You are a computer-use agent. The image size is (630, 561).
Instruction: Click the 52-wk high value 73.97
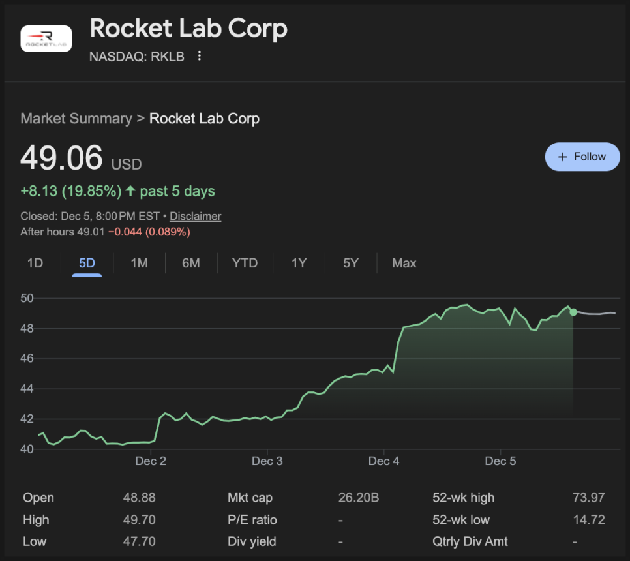pos(588,498)
